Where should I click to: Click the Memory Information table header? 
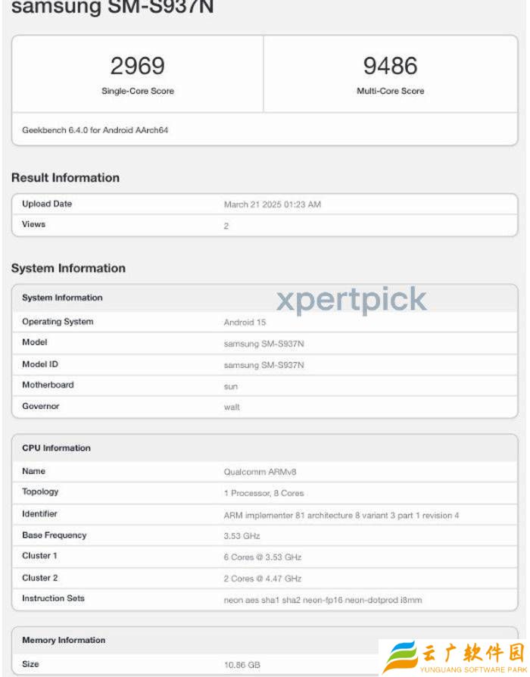[64, 641]
